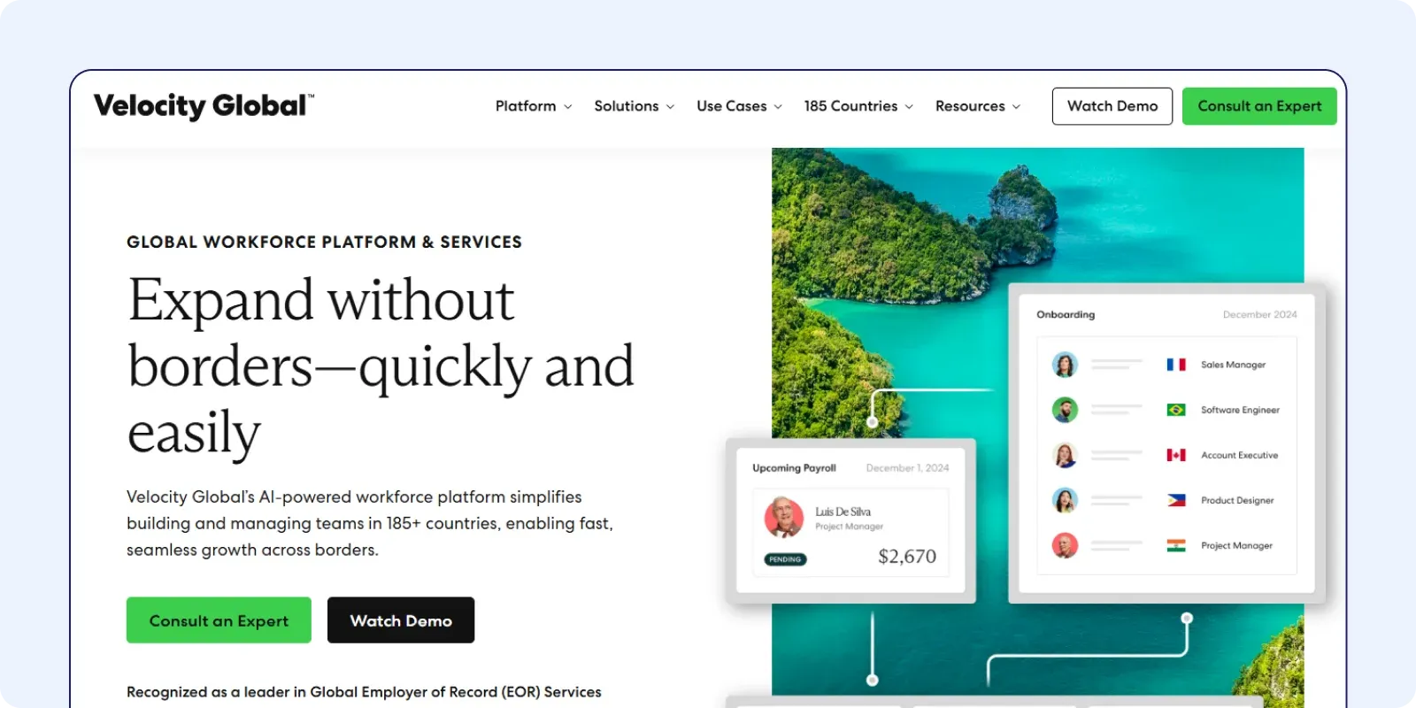
Task: Click the Onboarding card title
Action: pos(1066,315)
